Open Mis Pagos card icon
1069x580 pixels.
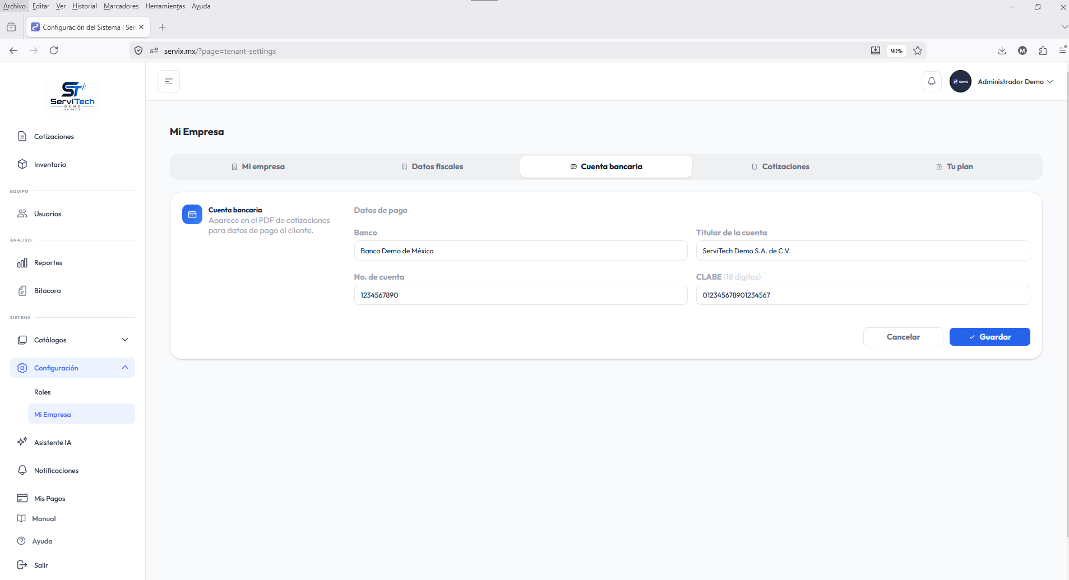click(22, 498)
